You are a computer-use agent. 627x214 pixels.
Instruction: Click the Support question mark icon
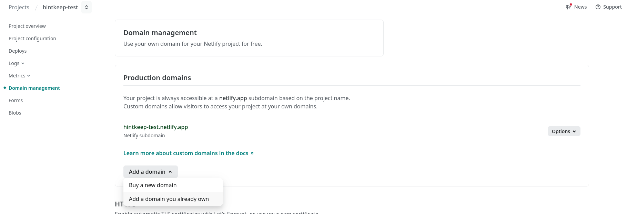(x=598, y=7)
